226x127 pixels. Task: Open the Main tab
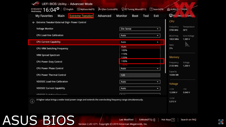point(61,16)
